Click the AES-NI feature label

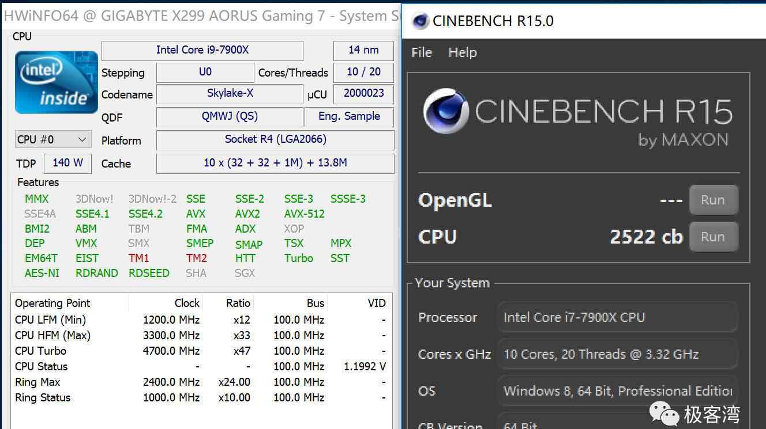(42, 273)
